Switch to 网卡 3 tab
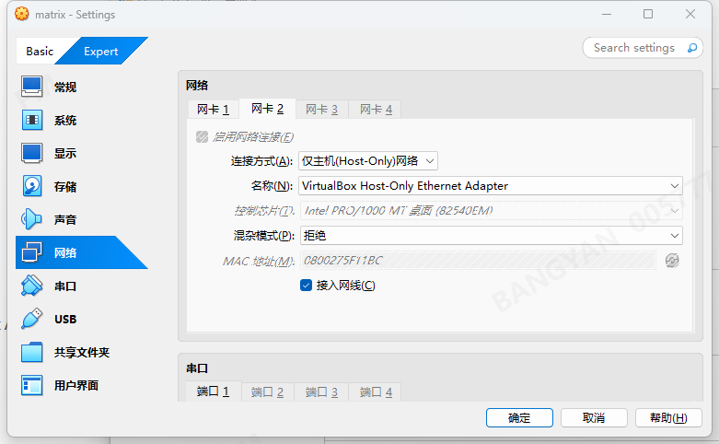 click(x=321, y=110)
